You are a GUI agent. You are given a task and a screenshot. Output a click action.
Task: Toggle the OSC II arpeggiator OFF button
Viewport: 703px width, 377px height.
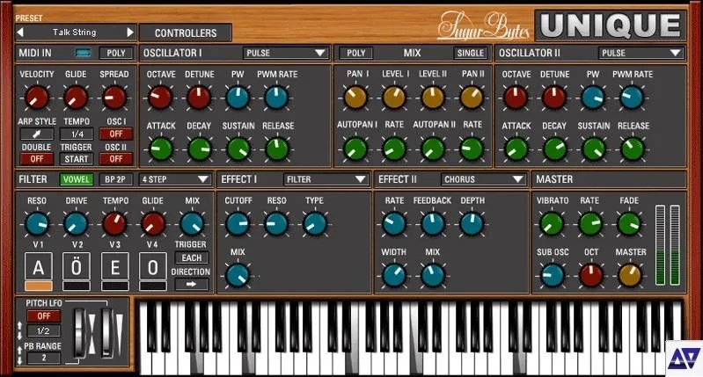tap(115, 159)
